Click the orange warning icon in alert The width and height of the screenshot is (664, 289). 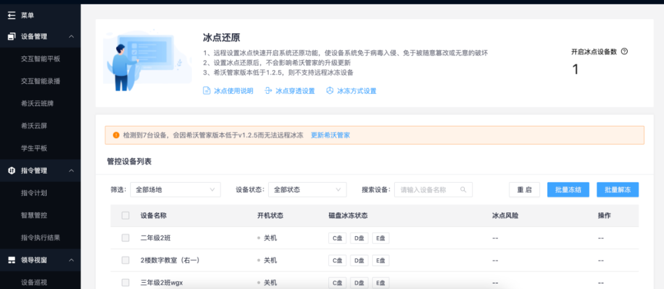[116, 135]
